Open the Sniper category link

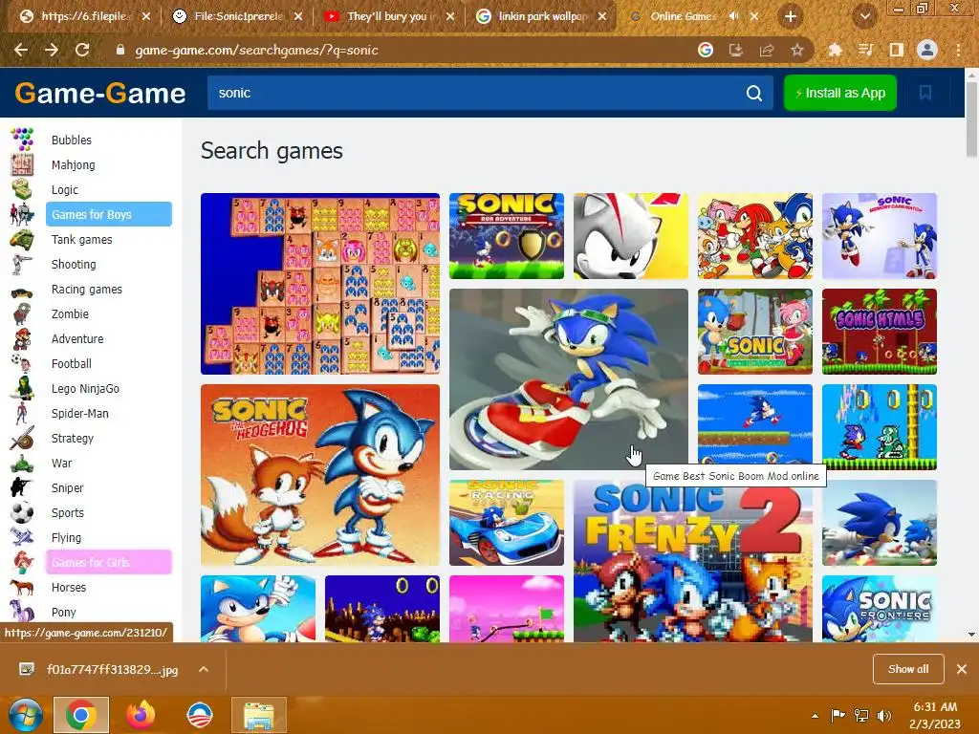(68, 487)
